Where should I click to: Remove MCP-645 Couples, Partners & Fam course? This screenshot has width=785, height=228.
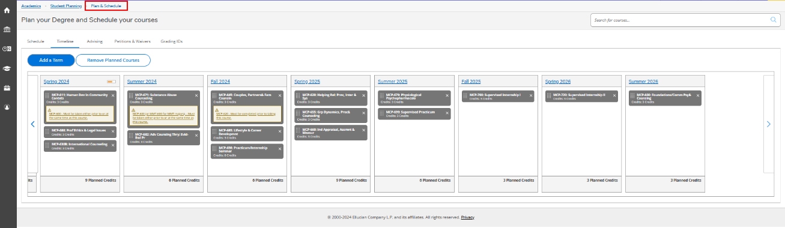pos(280,95)
